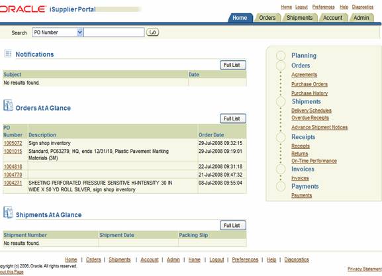Open Advance Shipment Notices link

(319, 127)
